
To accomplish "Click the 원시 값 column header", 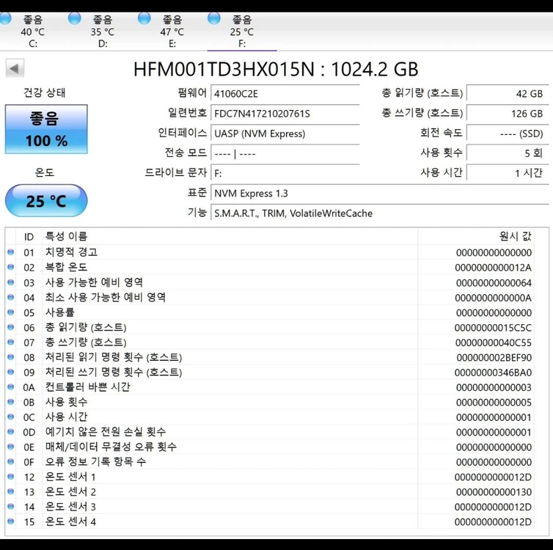I will tap(476, 237).
